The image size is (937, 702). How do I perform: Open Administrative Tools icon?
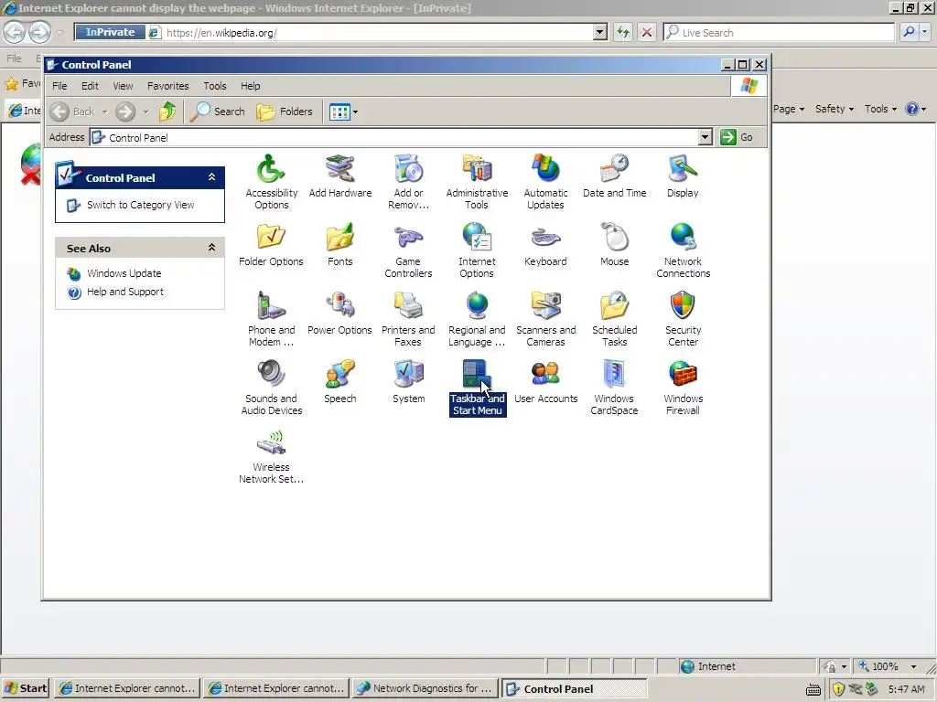click(x=477, y=182)
